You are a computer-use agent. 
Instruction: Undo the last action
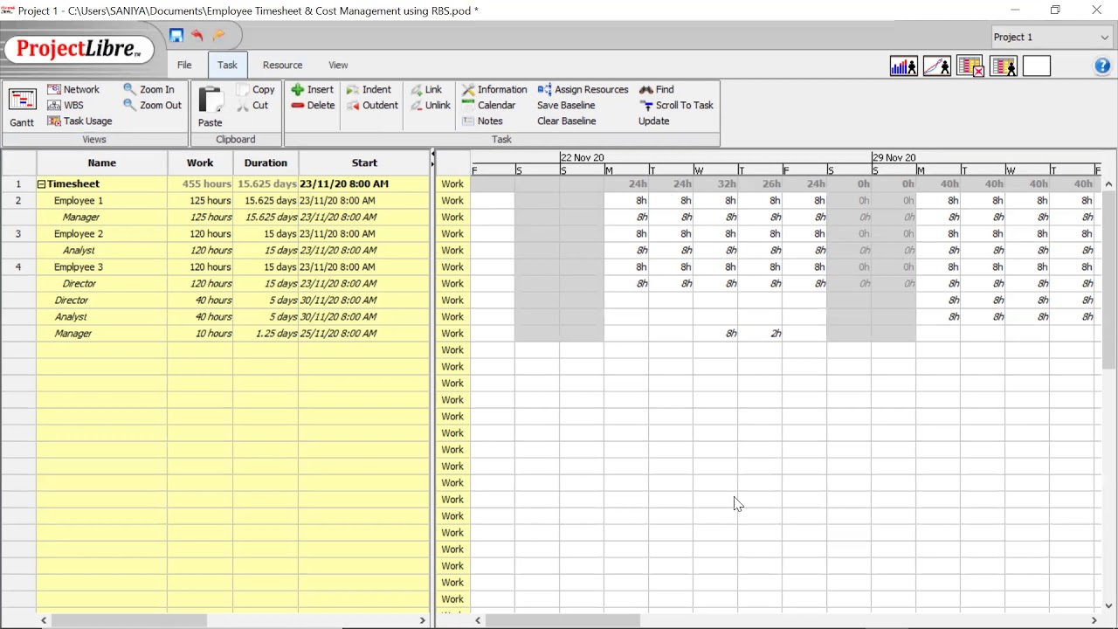[x=197, y=36]
